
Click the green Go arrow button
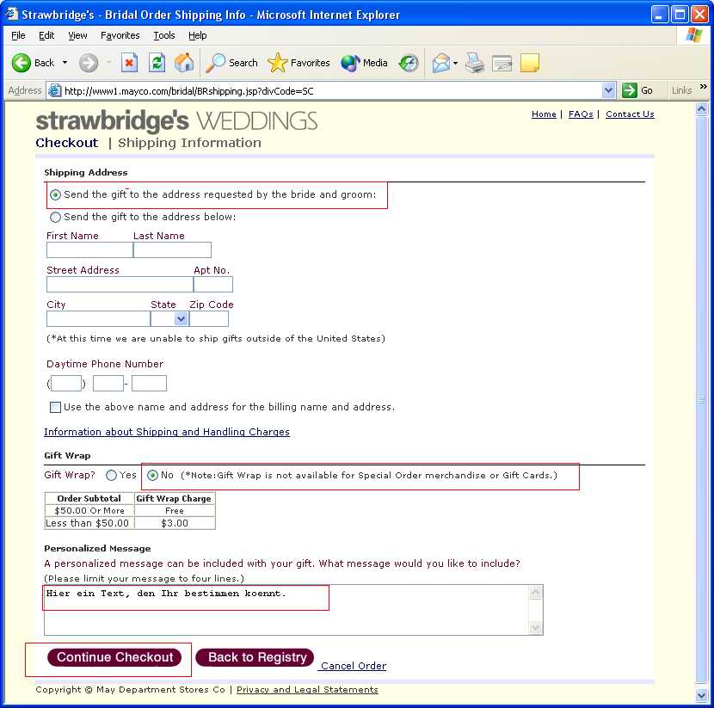pyautogui.click(x=630, y=90)
